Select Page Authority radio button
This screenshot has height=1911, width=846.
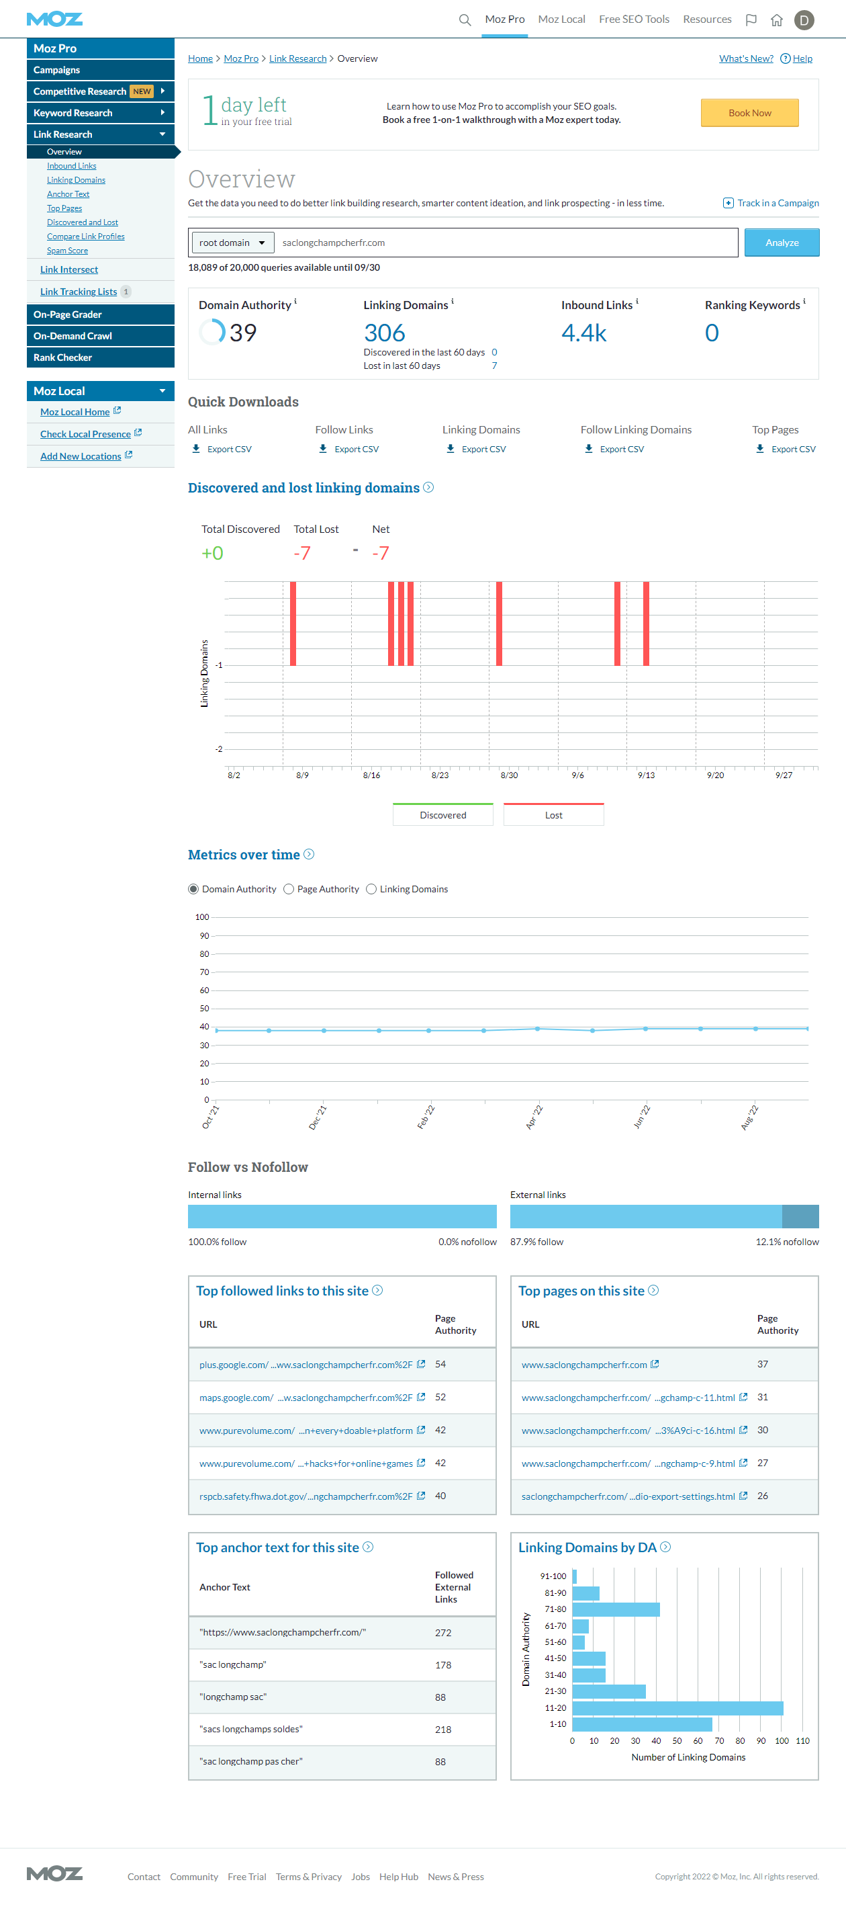[289, 889]
